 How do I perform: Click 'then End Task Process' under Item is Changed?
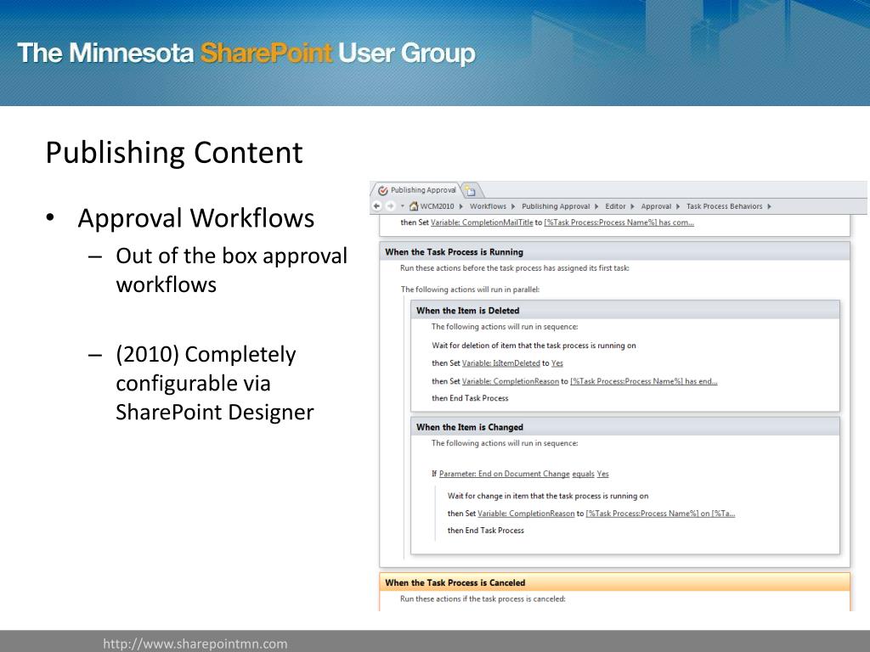click(x=485, y=531)
